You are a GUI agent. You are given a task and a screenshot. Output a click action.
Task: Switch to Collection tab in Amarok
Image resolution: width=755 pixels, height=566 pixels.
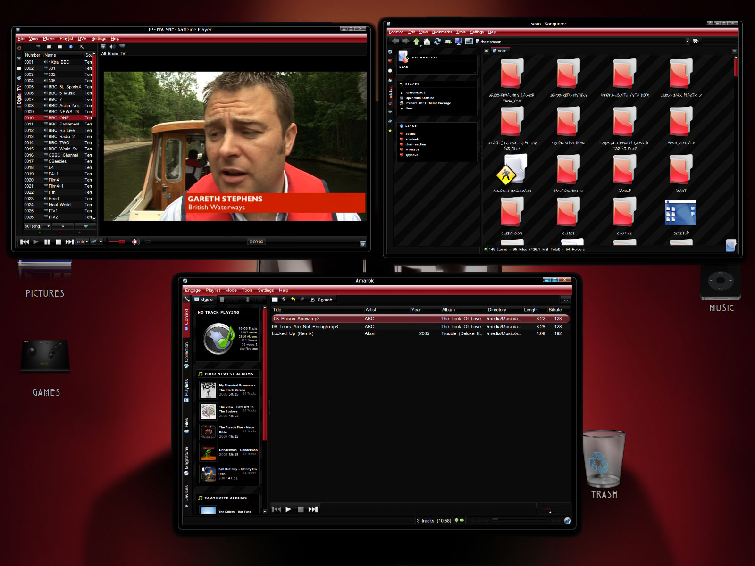pyautogui.click(x=186, y=355)
